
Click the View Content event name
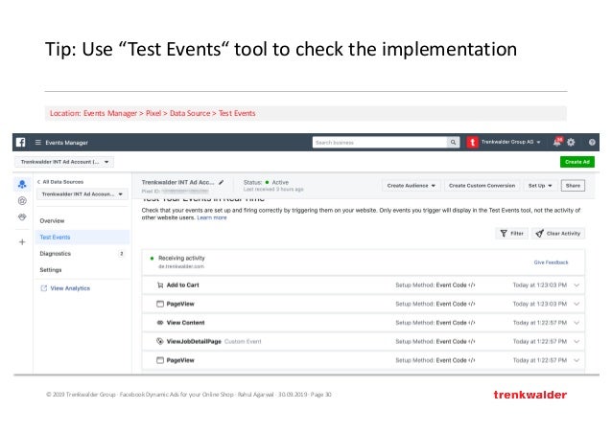(x=185, y=323)
